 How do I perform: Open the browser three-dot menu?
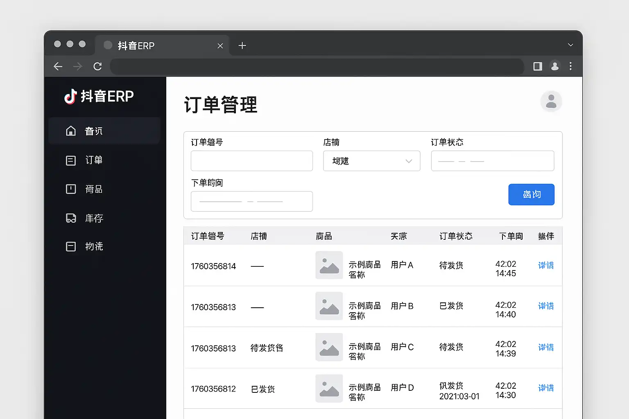coord(570,66)
